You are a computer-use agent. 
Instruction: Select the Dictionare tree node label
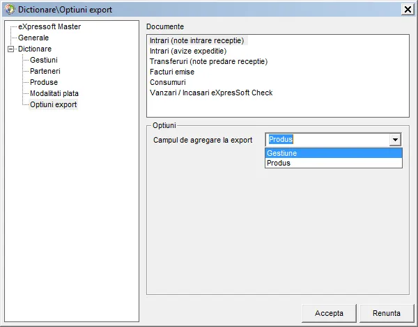click(x=35, y=49)
